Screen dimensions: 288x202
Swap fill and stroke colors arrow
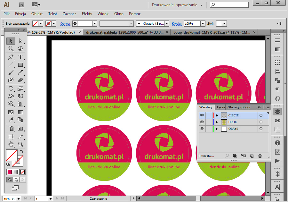(x=22, y=151)
